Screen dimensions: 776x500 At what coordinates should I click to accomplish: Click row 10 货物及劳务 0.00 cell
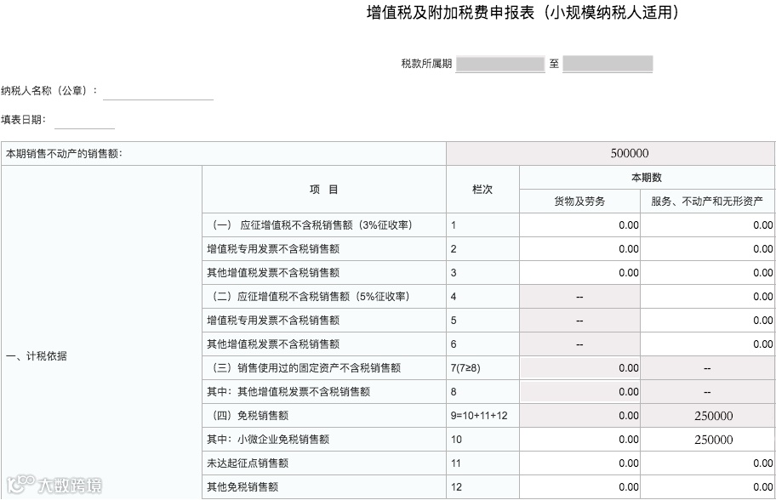click(x=579, y=439)
